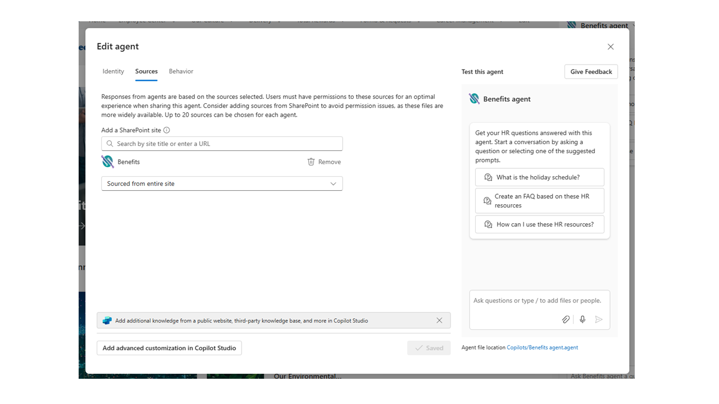Open the Copilots/Benefits agent.agent file link

pos(543,347)
